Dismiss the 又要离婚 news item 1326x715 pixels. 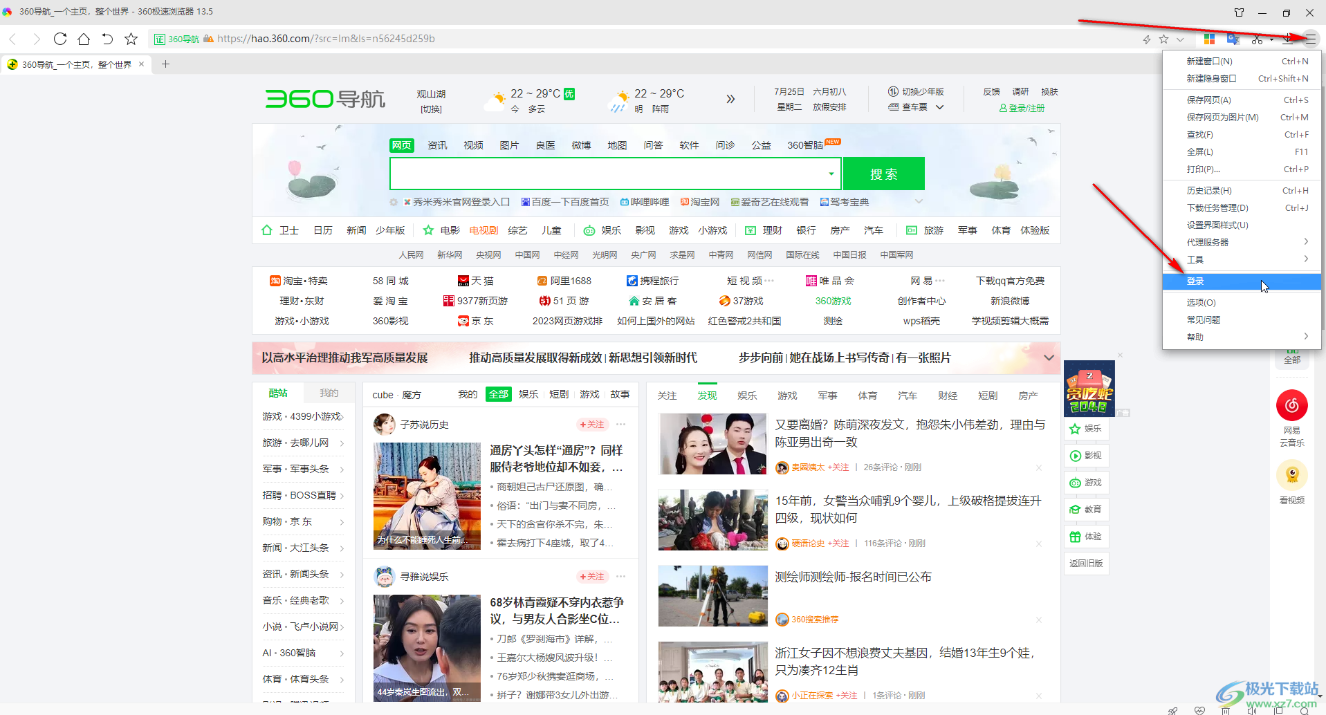[1039, 467]
